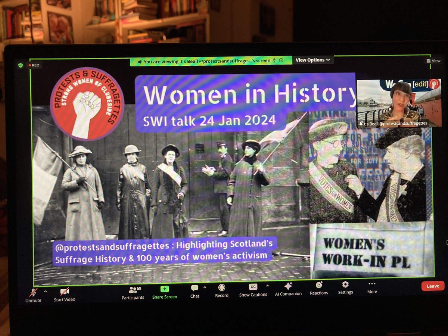Click the View layout button

coord(433,61)
